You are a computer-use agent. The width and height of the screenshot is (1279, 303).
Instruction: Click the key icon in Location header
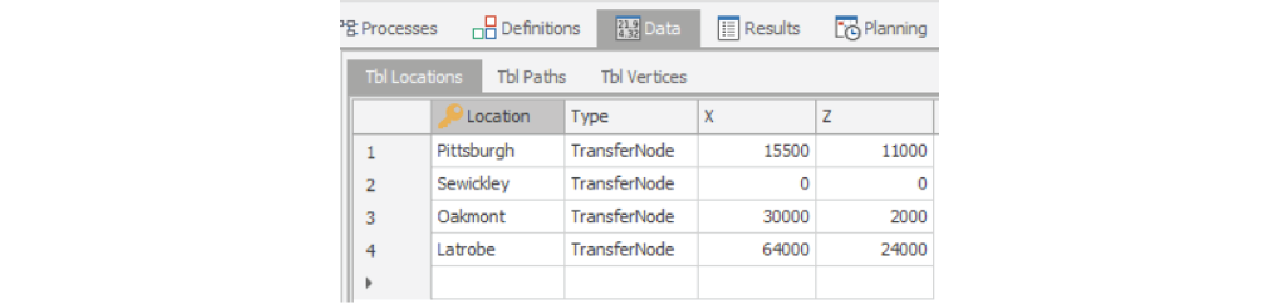[x=450, y=116]
